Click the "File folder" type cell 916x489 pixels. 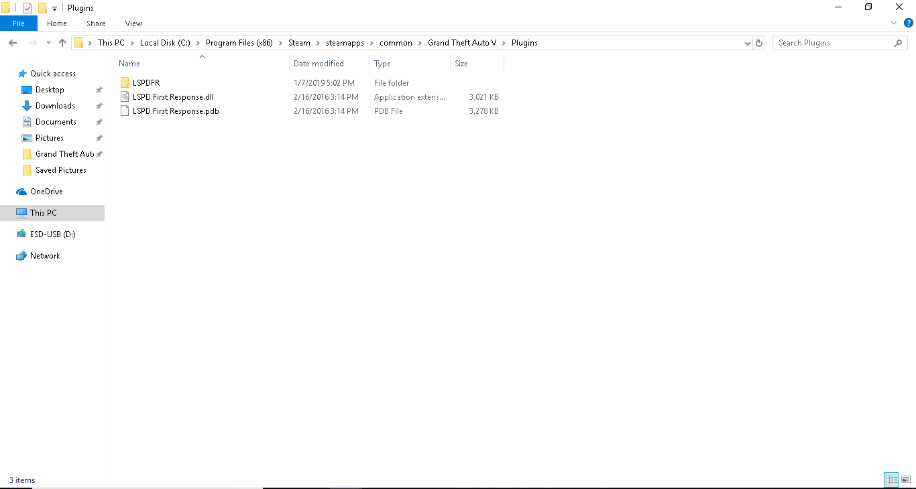tap(392, 83)
